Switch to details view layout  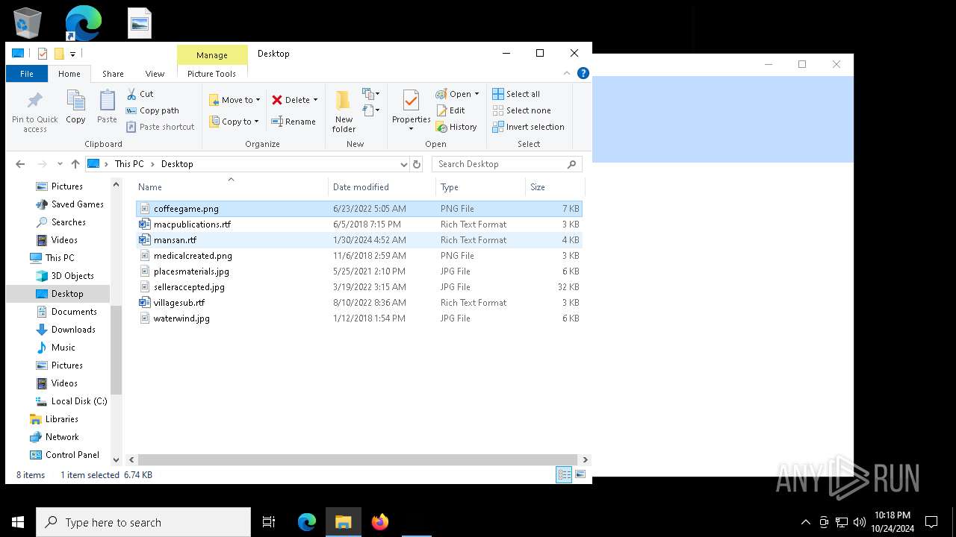coord(564,474)
